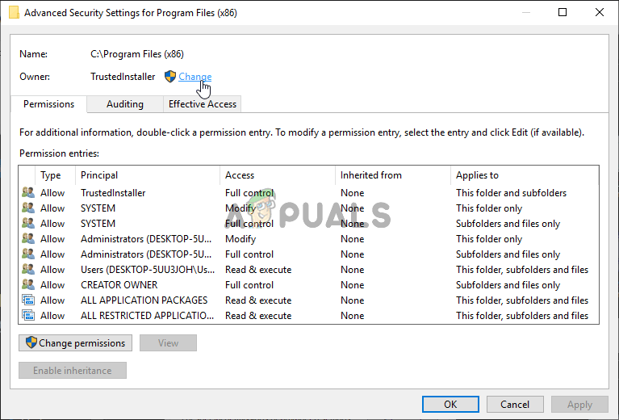This screenshot has height=420, width=619.
Task: Click shield icon on Change permissions button
Action: point(31,343)
